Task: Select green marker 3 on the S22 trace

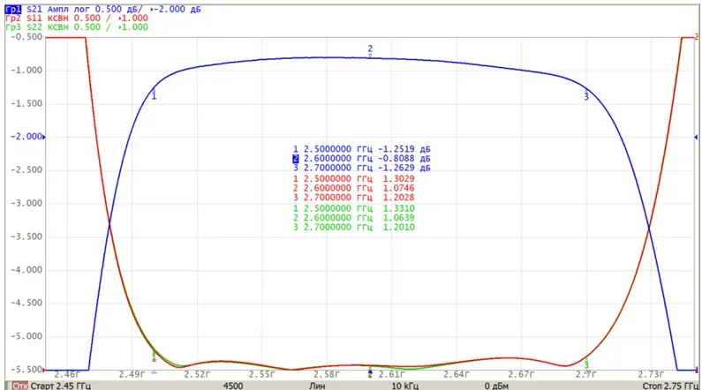Action: 586,365
